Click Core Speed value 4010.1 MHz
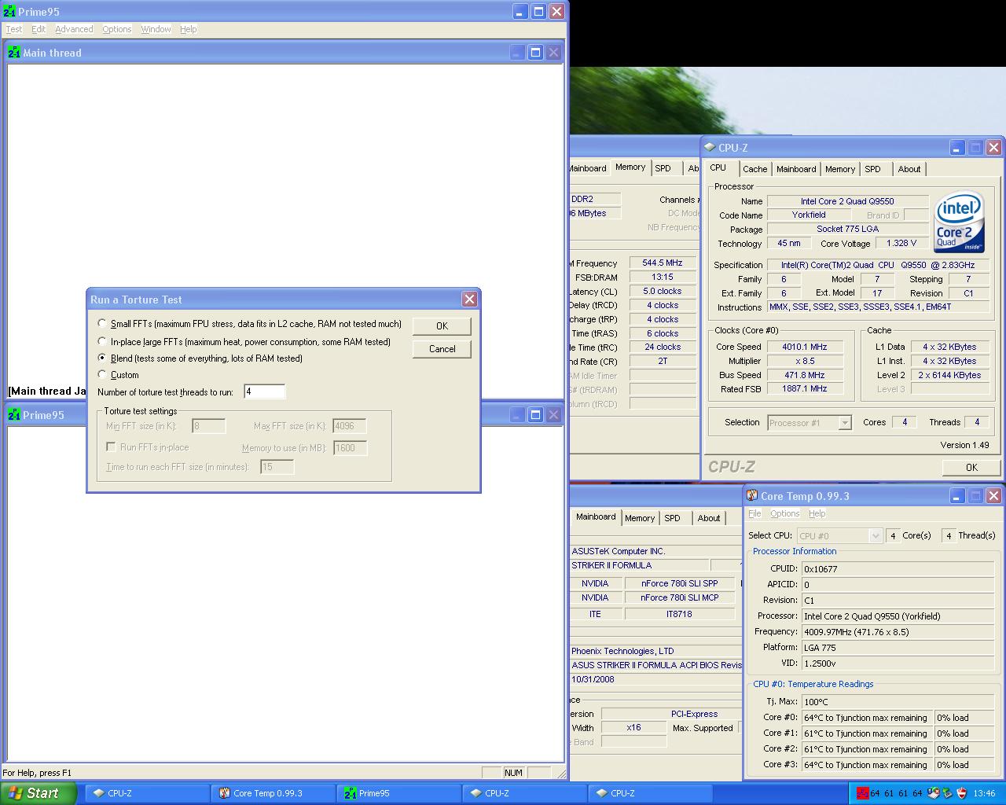 805,347
